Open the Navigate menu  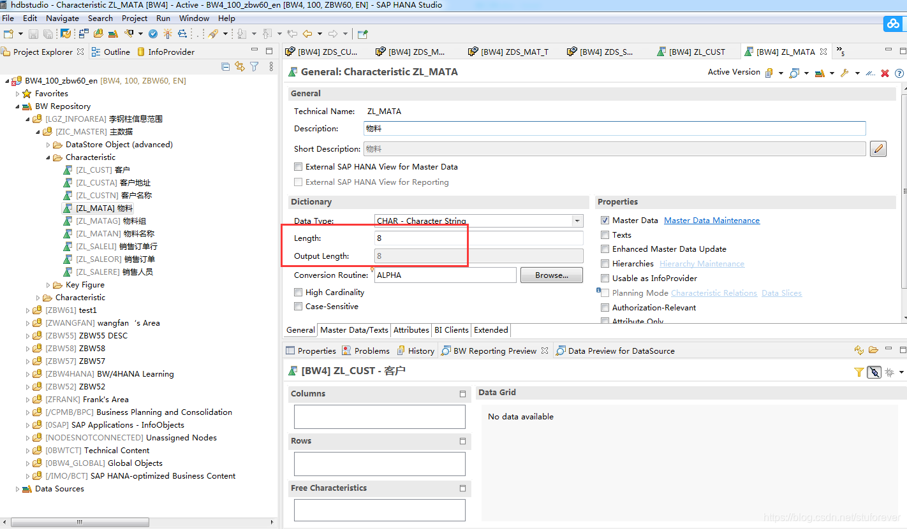coord(63,18)
